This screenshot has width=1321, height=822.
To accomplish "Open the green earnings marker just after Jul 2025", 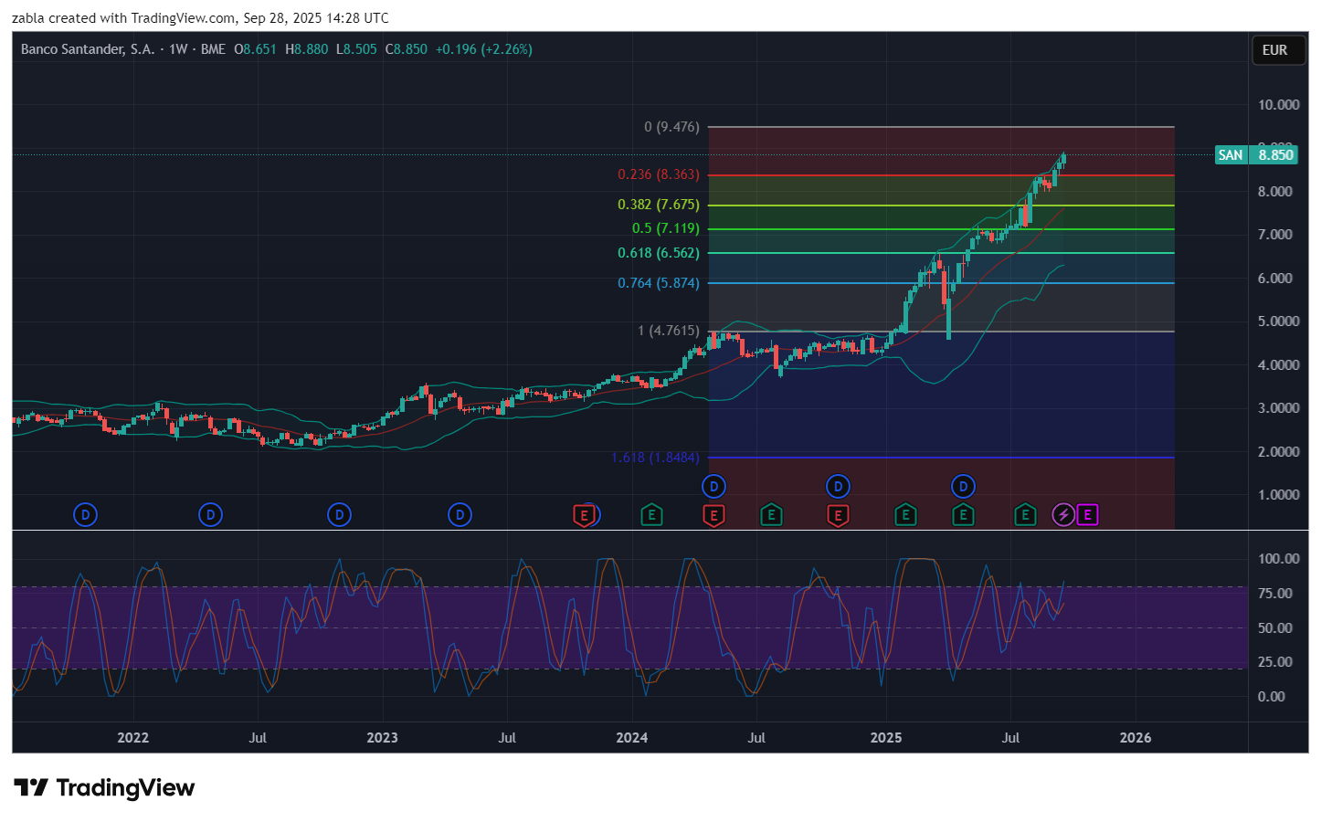I will coord(1025,516).
